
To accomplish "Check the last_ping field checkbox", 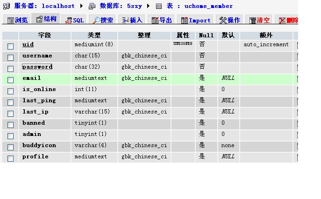I will point(10,102).
